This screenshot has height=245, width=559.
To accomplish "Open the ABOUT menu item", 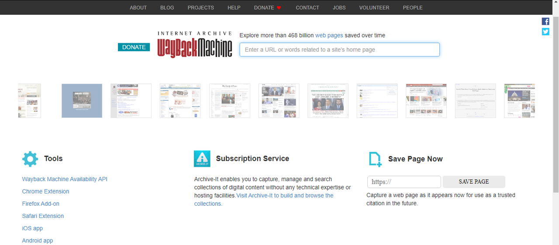I will pyautogui.click(x=138, y=7).
